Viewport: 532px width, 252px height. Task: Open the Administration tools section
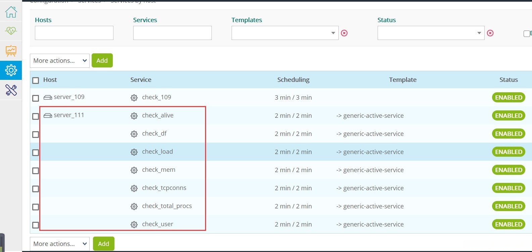coord(11,90)
